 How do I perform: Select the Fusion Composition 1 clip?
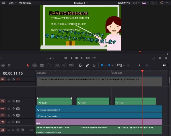pyautogui.click(x=99, y=115)
